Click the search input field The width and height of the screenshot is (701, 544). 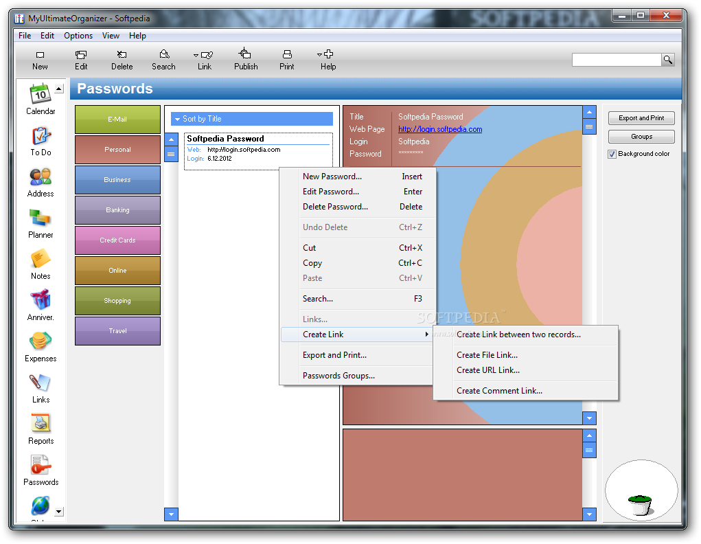point(617,60)
